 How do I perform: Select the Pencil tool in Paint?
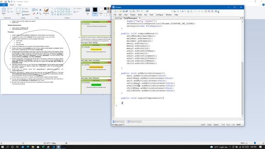[34, 10]
